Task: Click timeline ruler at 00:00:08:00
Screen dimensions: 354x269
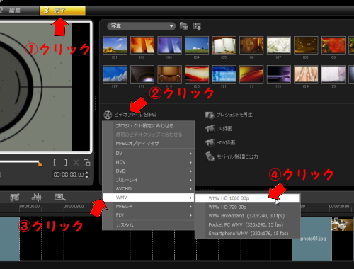Action: coord(74,207)
